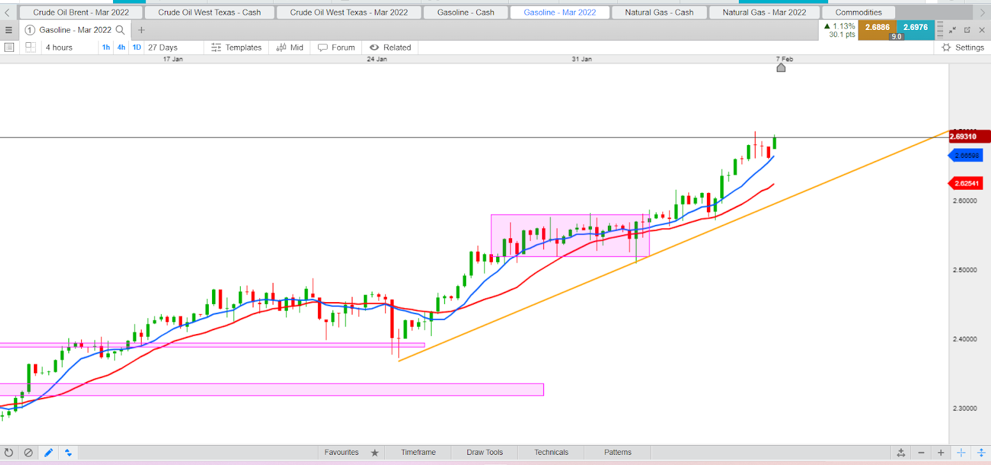Search instrument via magnifier in Gasoline tab
The image size is (991, 465).
[x=121, y=30]
